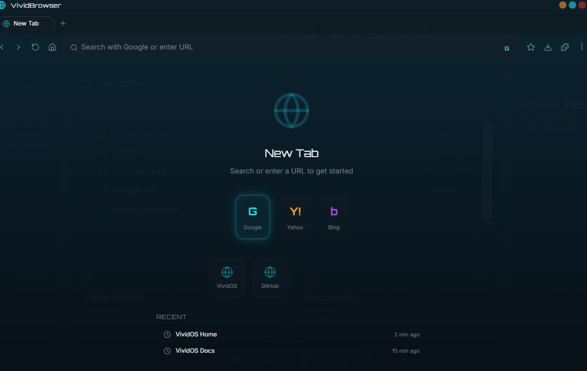Open recent entry VividOS Home

tap(292, 334)
